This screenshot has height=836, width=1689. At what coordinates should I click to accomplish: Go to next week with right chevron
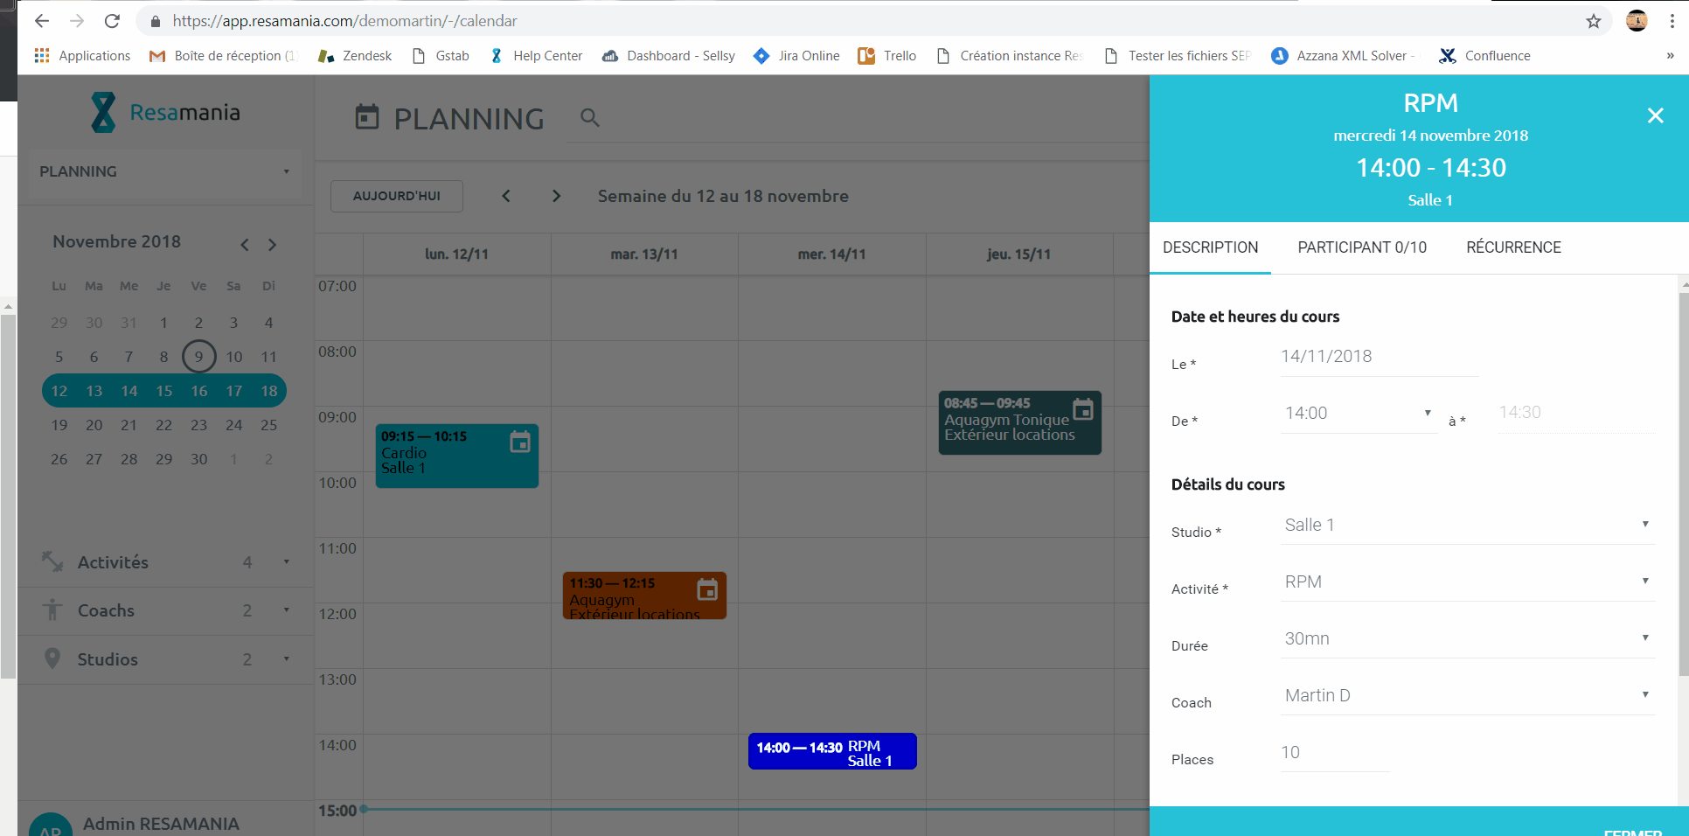[556, 196]
